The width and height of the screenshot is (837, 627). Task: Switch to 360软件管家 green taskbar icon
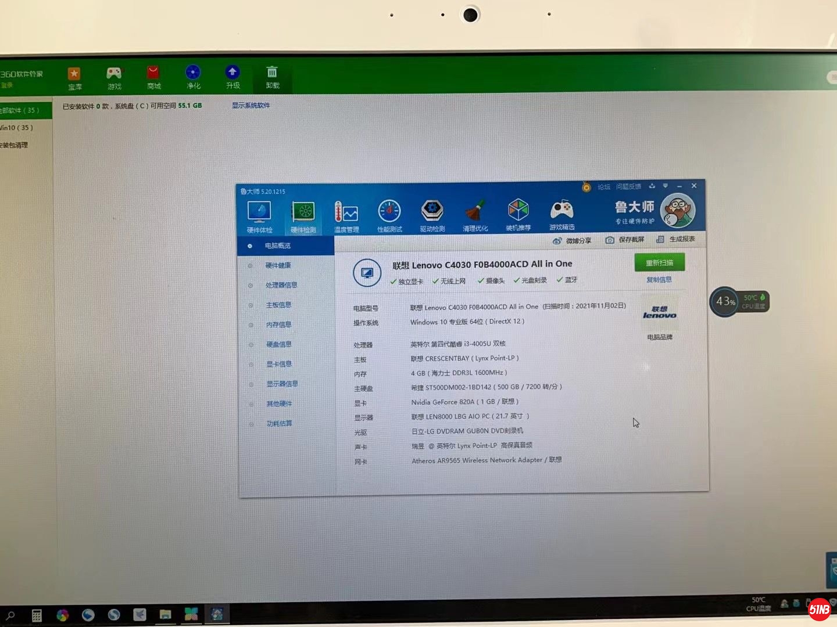pyautogui.click(x=191, y=614)
